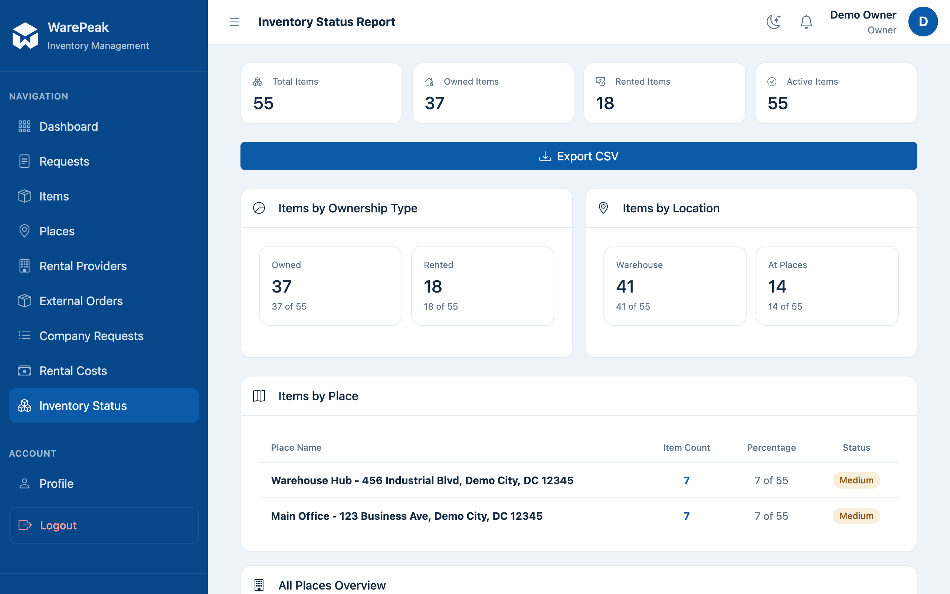Viewport: 950px width, 594px height.
Task: Click the Logout button
Action: (x=104, y=525)
